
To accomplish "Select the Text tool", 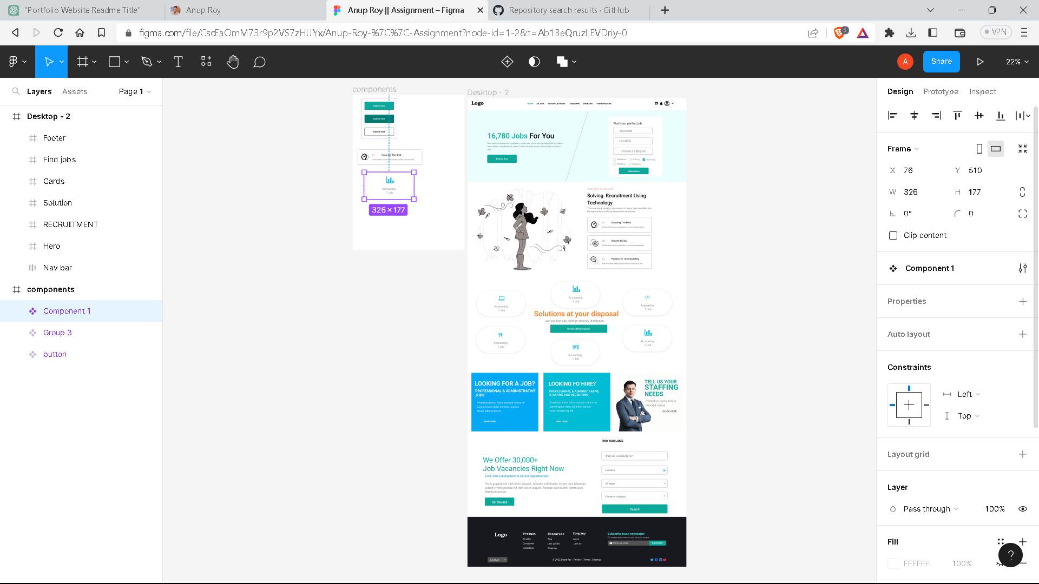I will pyautogui.click(x=178, y=61).
